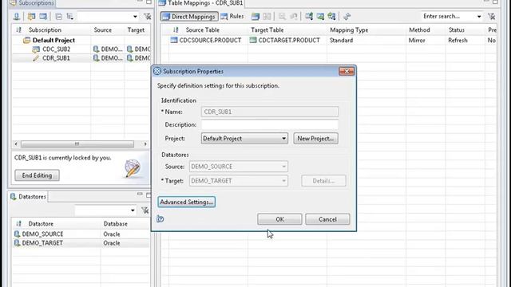
Task: Toggle the Direct Mappings view
Action: tap(189, 17)
